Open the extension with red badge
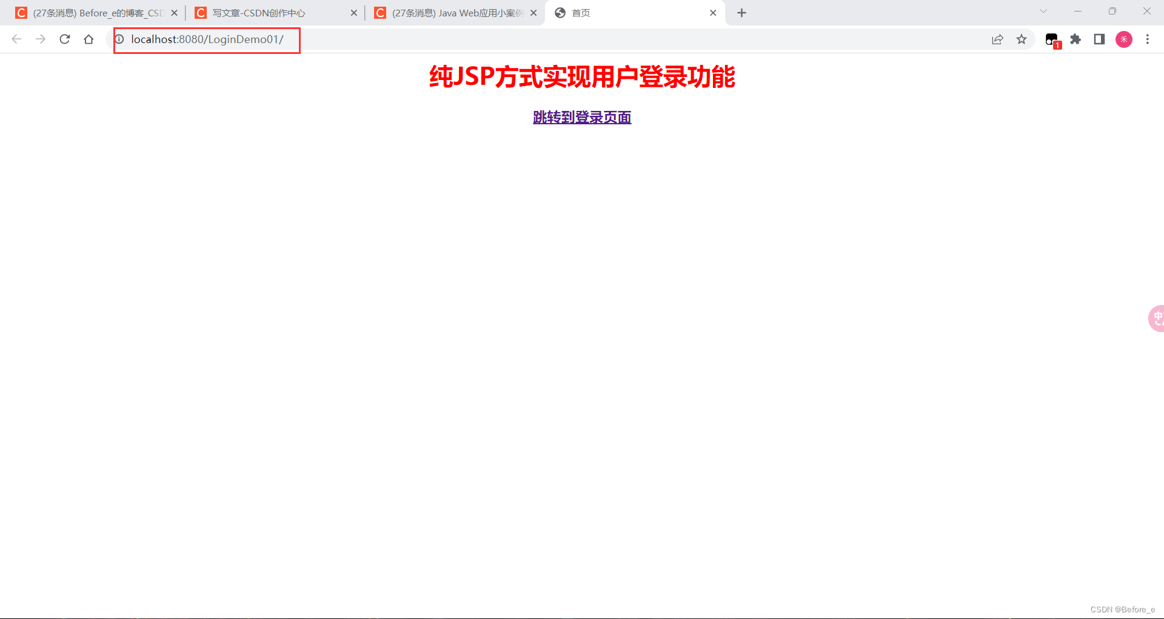Screen dimensions: 1164x619 [1052, 41]
